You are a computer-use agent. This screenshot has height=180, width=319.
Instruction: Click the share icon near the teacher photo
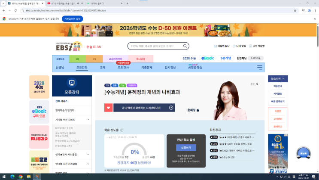pos(257,84)
